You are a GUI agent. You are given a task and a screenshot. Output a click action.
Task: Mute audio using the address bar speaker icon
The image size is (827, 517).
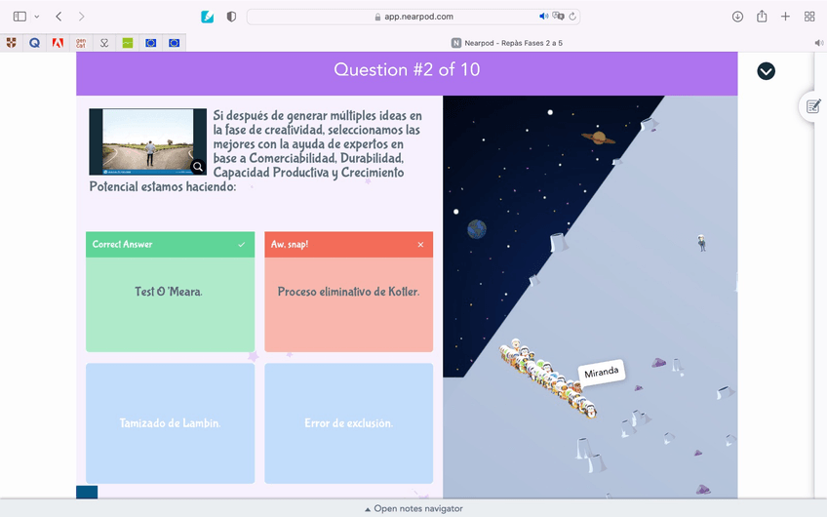coord(544,17)
